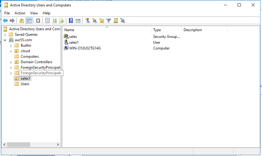Expand the cloud organizational unit

coord(11,51)
